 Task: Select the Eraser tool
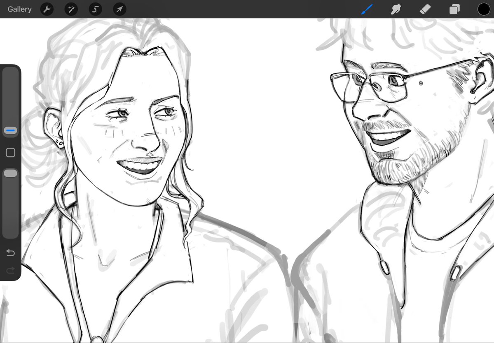(x=425, y=9)
